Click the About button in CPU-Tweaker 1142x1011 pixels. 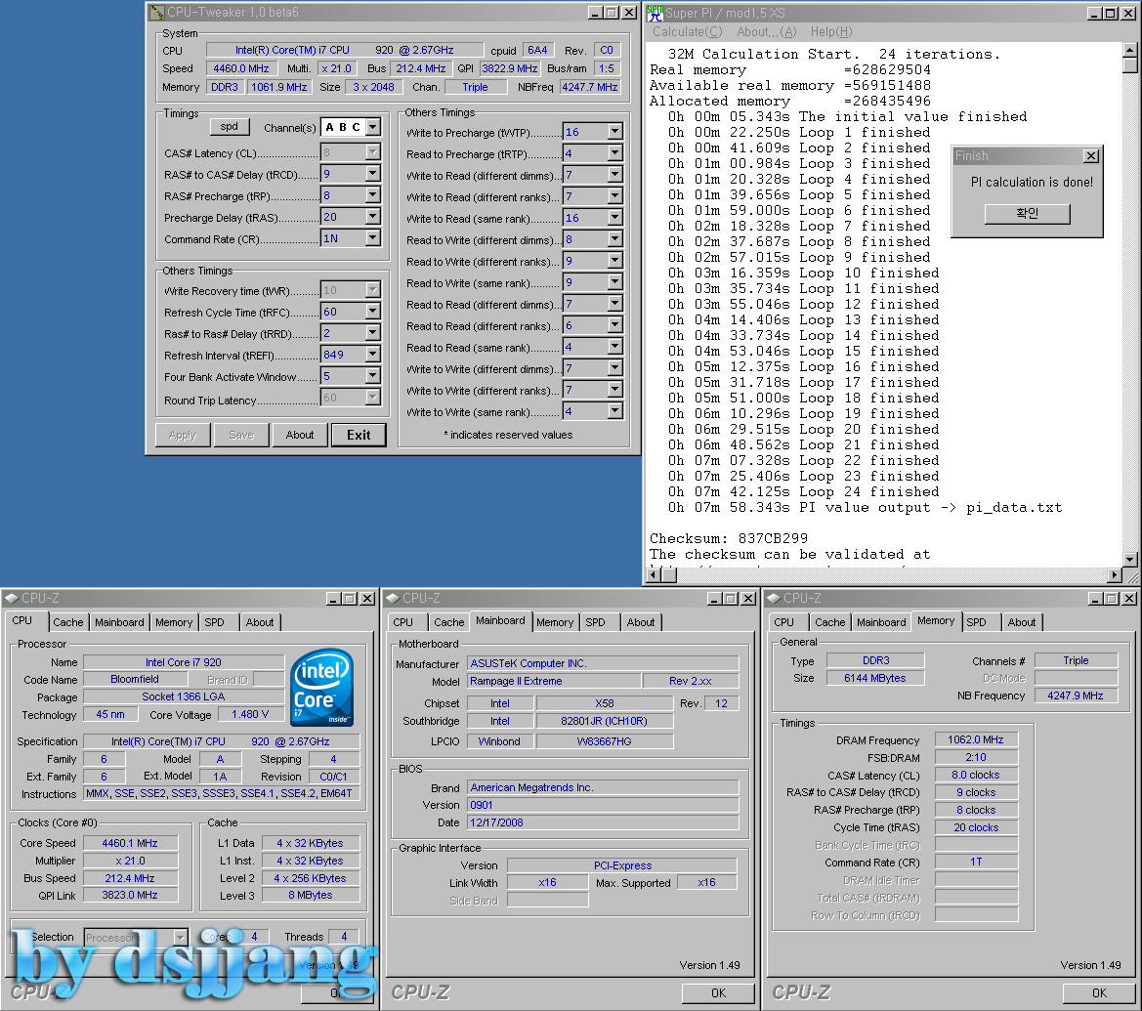(x=299, y=435)
